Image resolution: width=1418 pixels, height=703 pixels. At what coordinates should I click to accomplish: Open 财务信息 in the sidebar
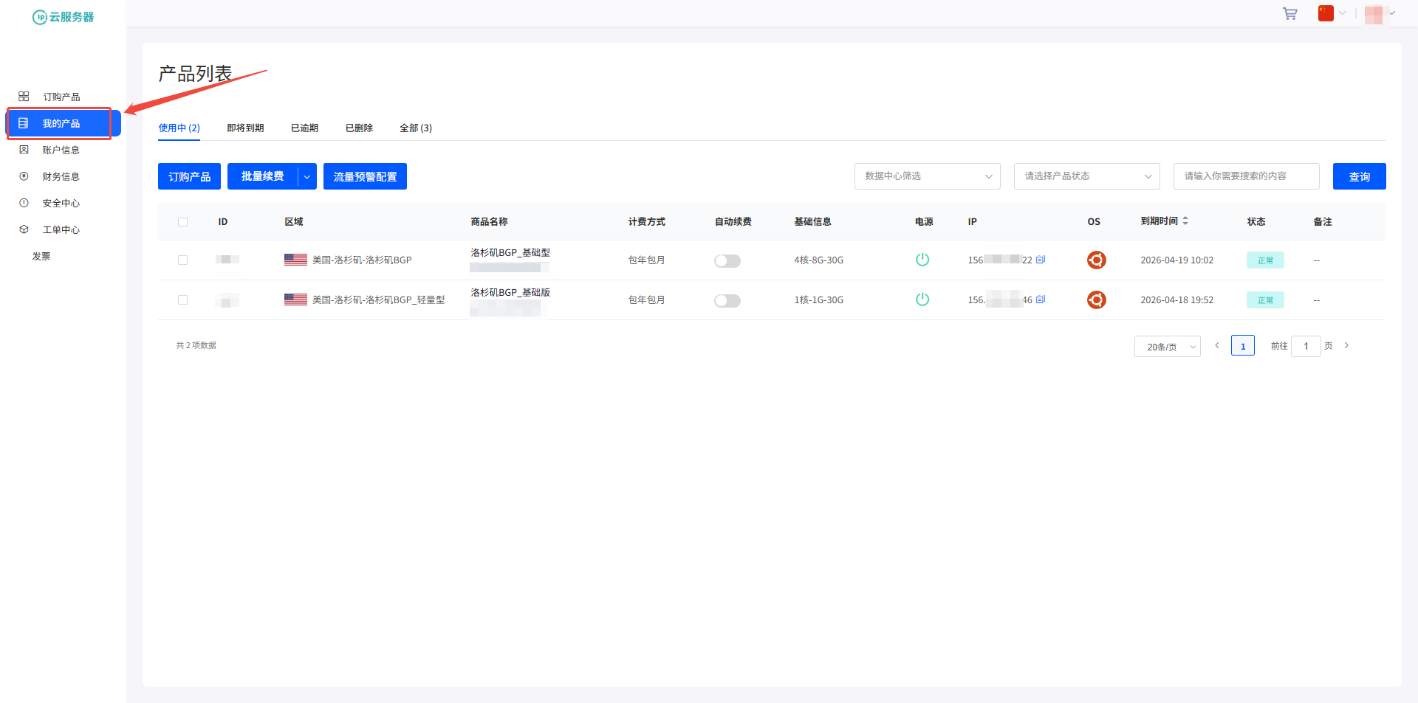[61, 177]
